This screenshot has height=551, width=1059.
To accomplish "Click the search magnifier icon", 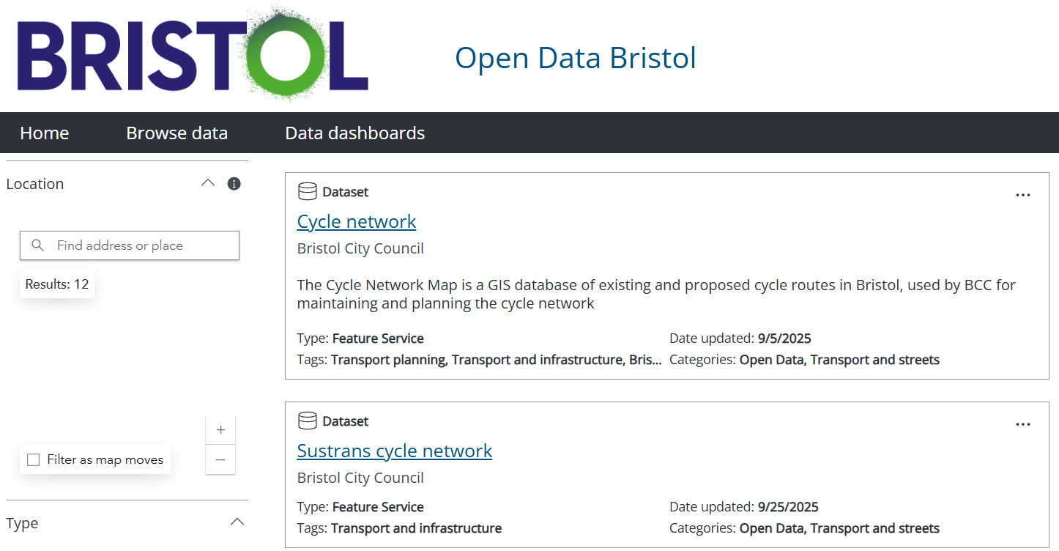I will point(38,245).
